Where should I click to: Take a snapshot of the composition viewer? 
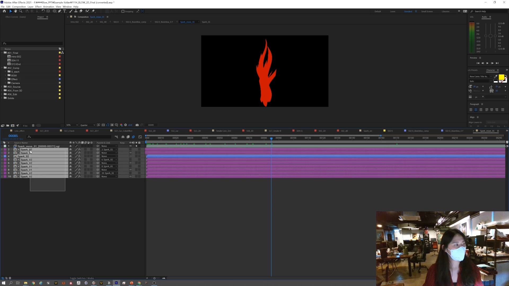(137, 125)
